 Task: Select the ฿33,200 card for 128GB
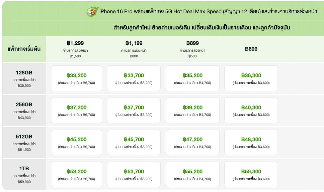click(76, 78)
